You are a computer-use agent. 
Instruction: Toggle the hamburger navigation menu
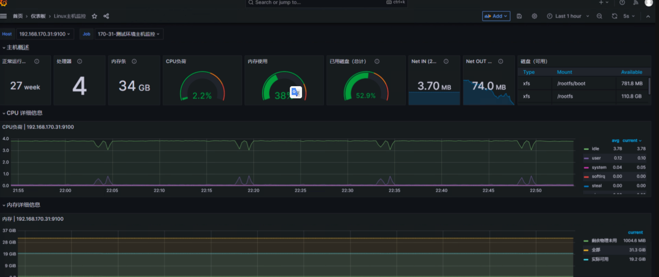(4, 16)
